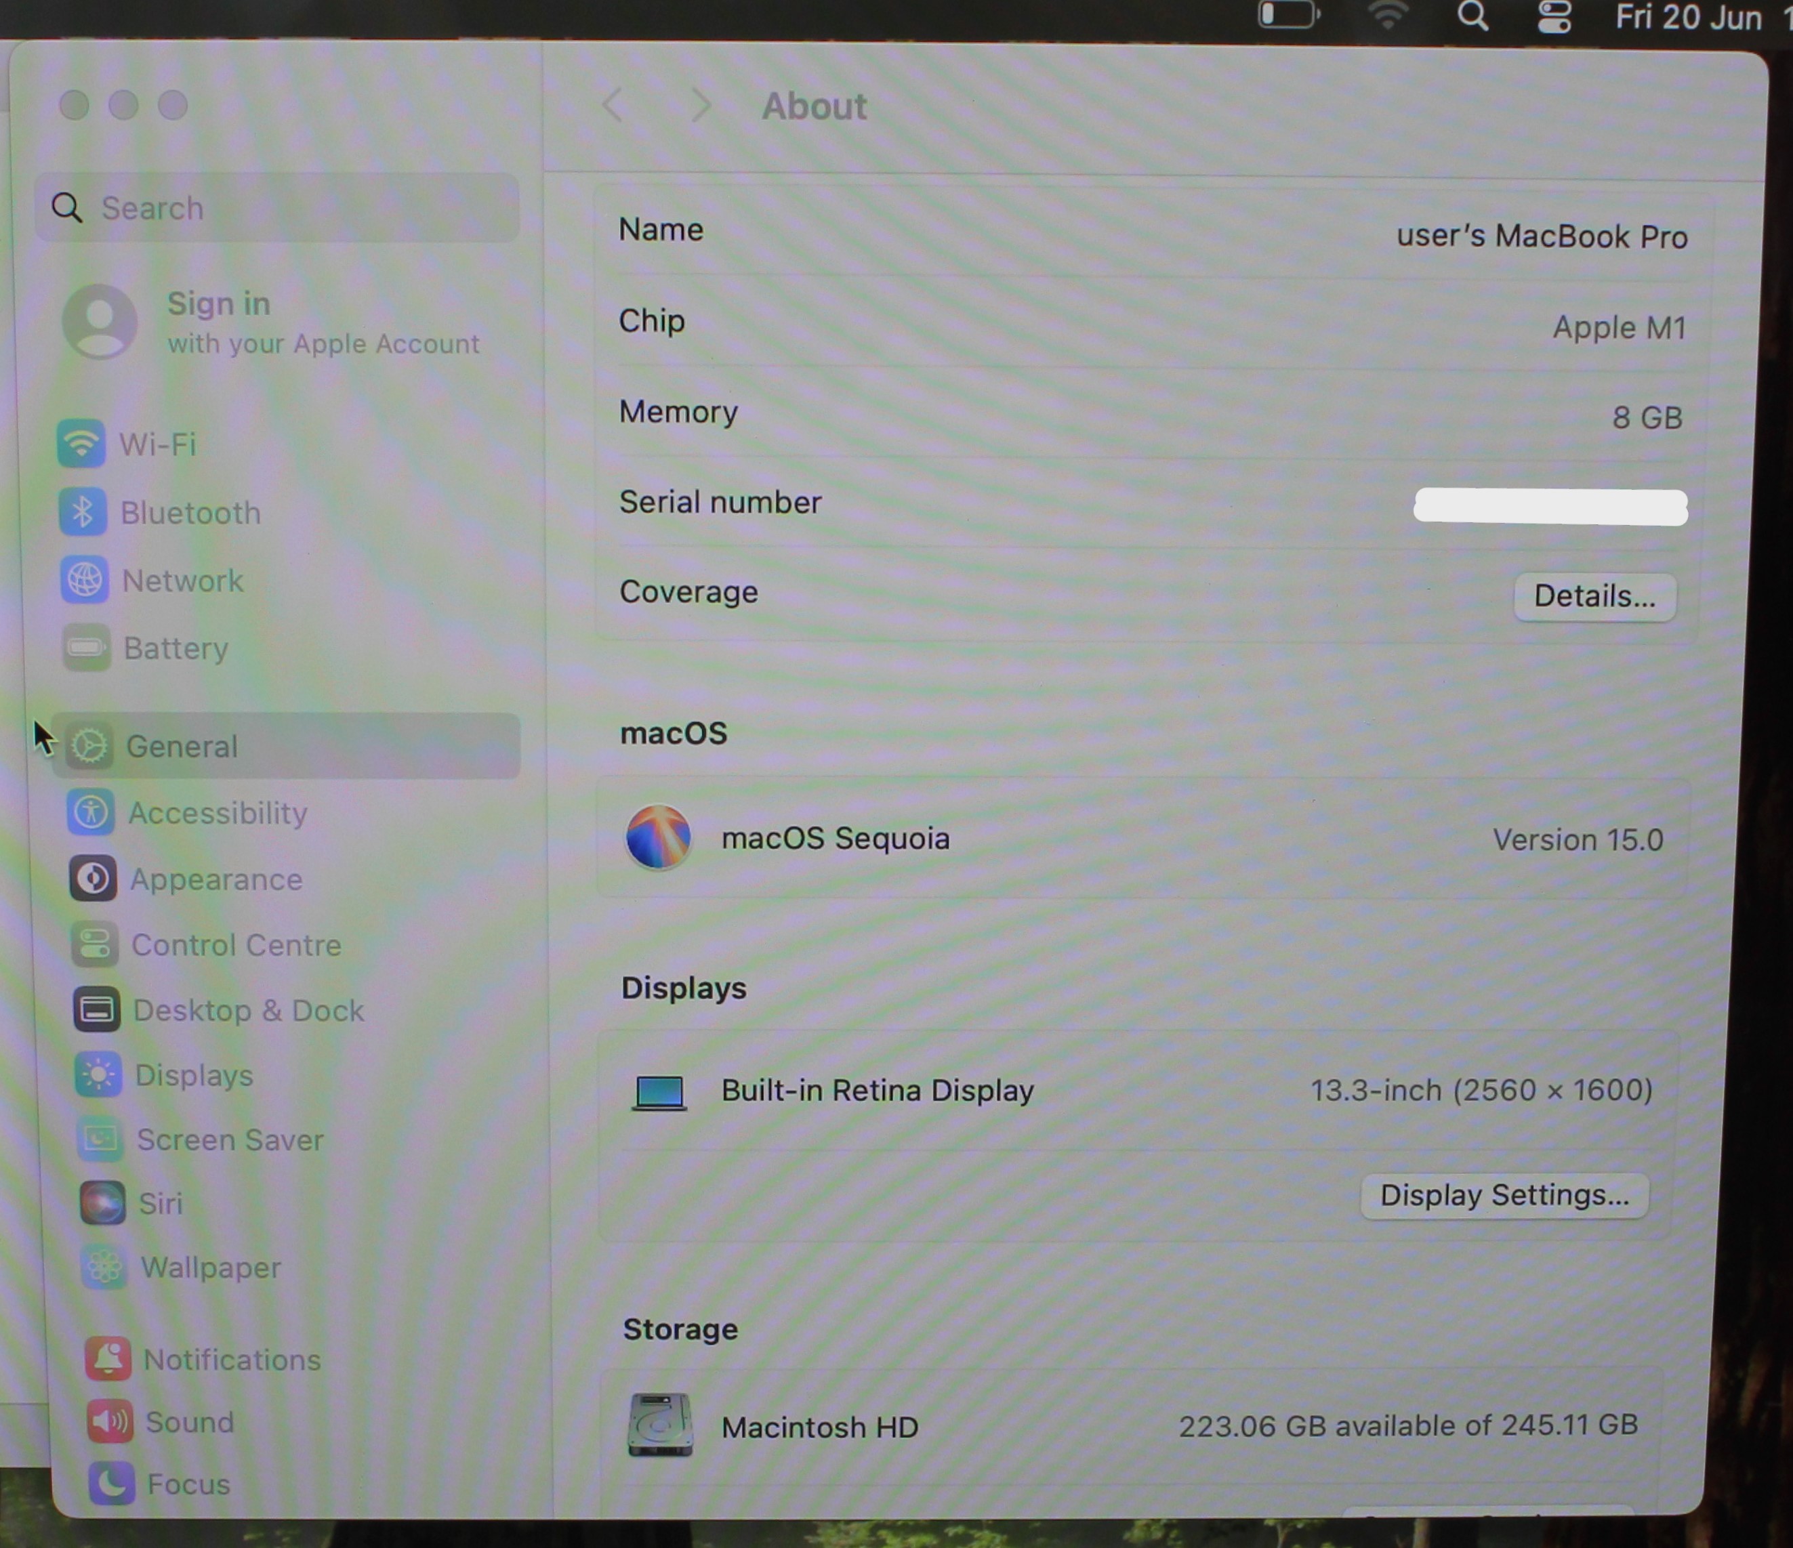Open the Sound speaker icon

tap(110, 1421)
